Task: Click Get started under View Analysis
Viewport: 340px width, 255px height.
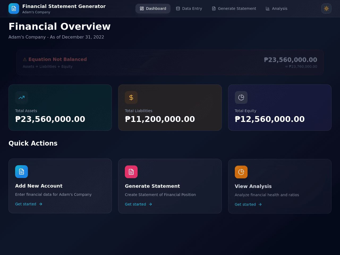Action: click(248, 205)
